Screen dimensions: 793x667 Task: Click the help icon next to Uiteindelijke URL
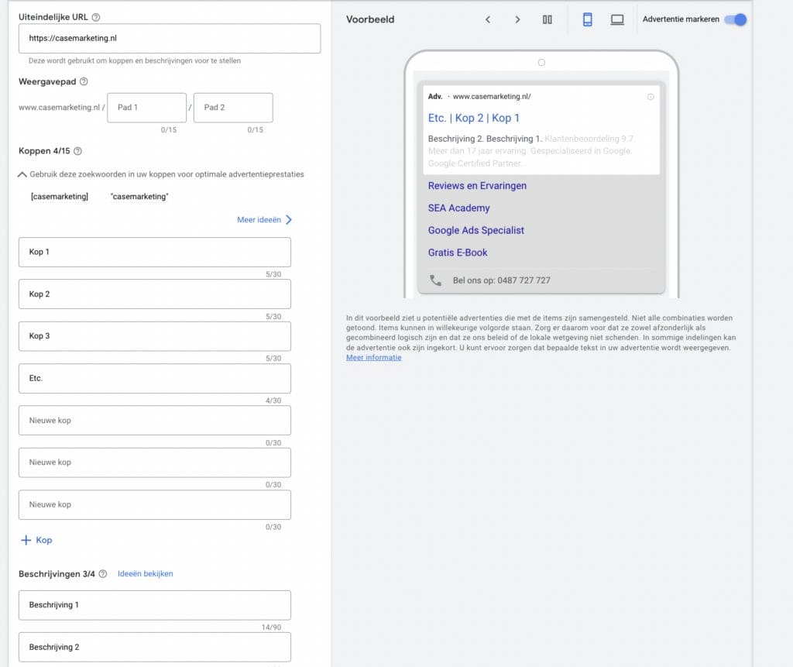95,17
